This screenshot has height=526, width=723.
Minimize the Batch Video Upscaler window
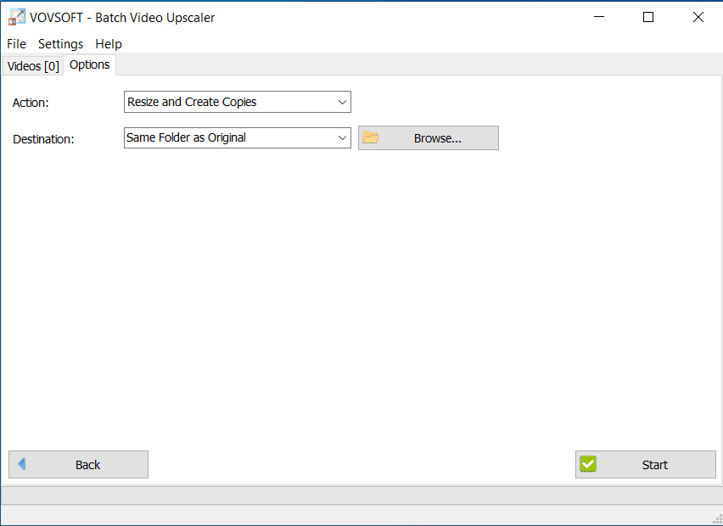click(599, 17)
